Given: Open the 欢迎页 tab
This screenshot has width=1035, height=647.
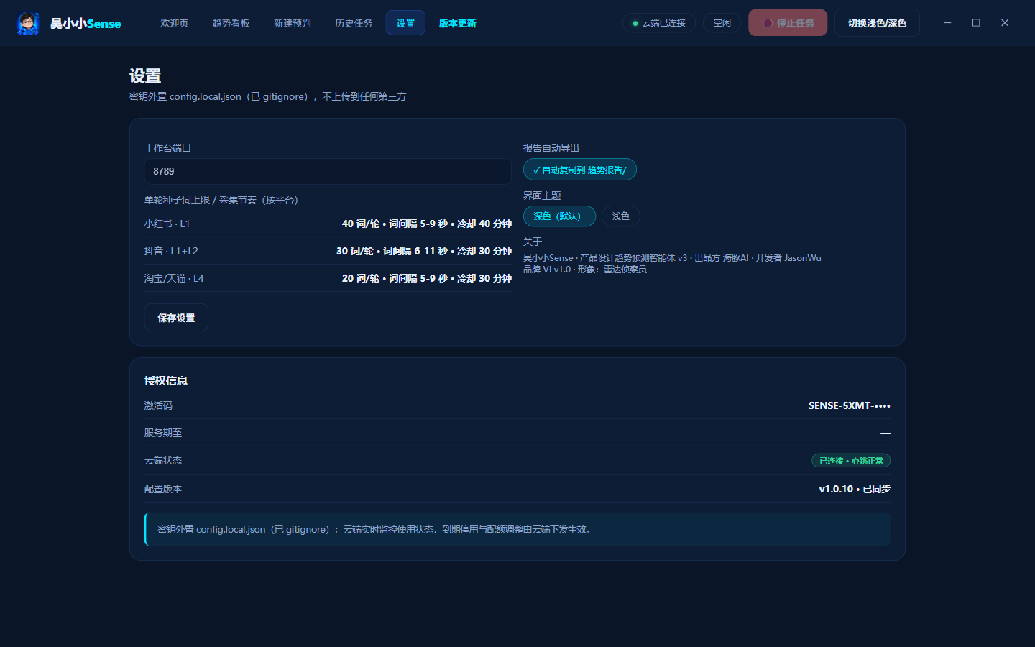Looking at the screenshot, I should 175,23.
